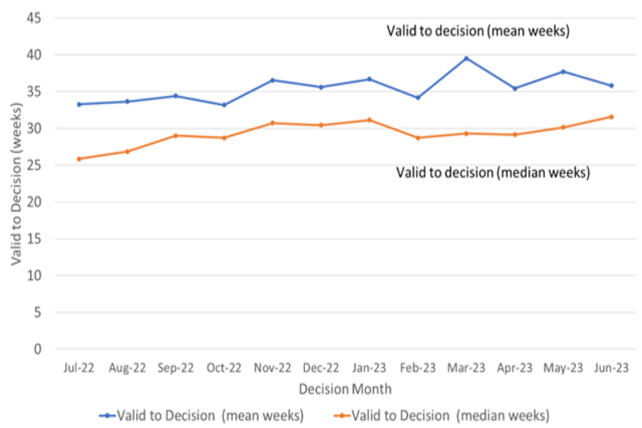Select the May-23 mean weeks data point
Image resolution: width=642 pixels, height=428 pixels.
563,72
